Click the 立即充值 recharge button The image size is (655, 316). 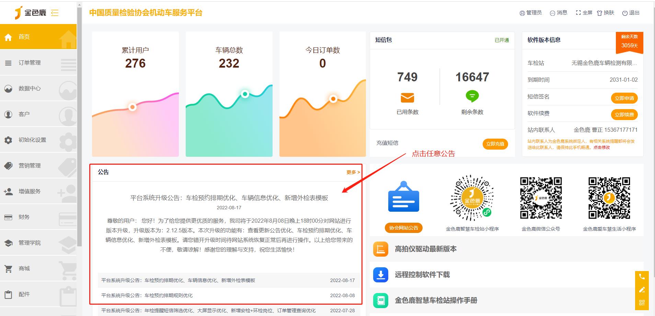coord(495,144)
